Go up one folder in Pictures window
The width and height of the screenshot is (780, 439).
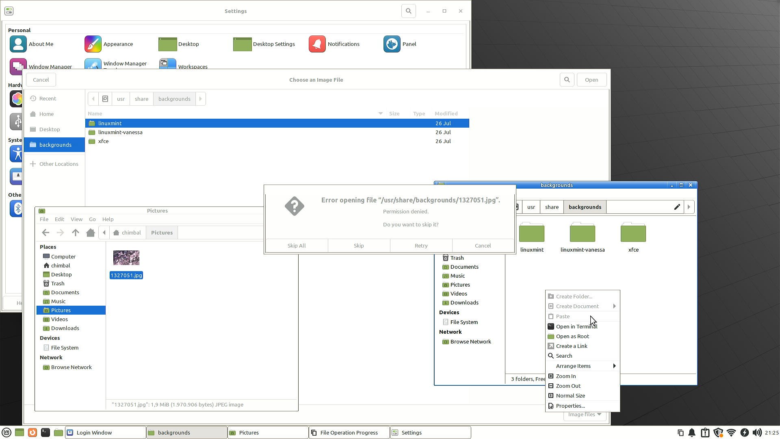coord(75,233)
